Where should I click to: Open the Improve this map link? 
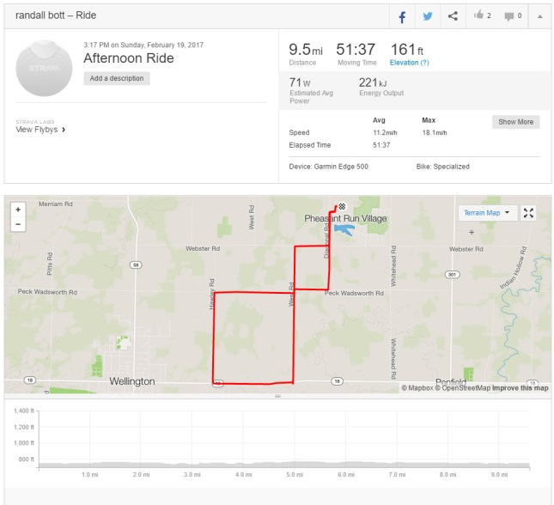(x=521, y=388)
